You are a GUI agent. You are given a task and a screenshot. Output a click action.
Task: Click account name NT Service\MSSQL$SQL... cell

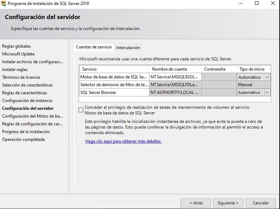click(x=175, y=77)
